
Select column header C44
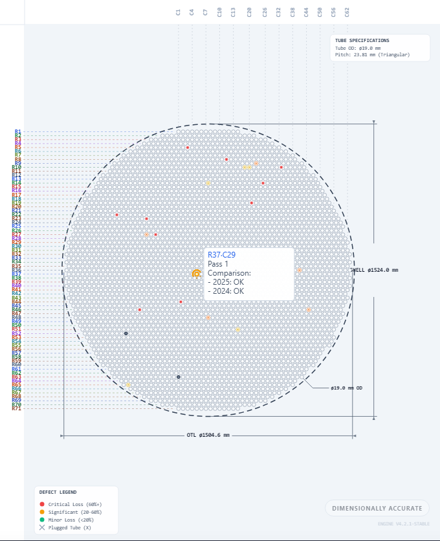click(306, 12)
